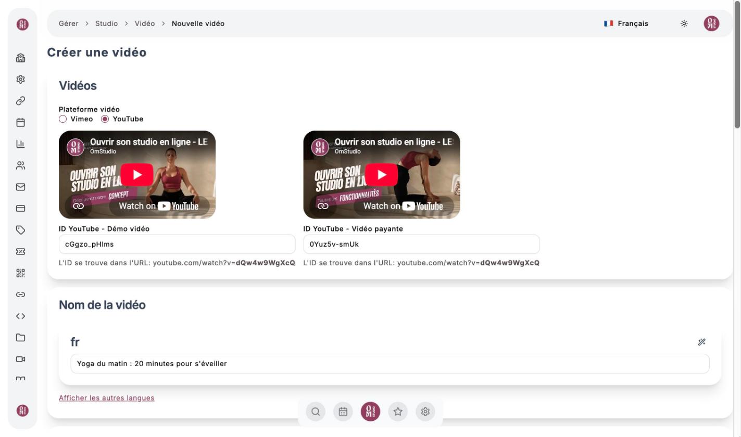741x437 pixels.
Task: Click Watch on YouTube on paid video
Action: click(x=404, y=206)
